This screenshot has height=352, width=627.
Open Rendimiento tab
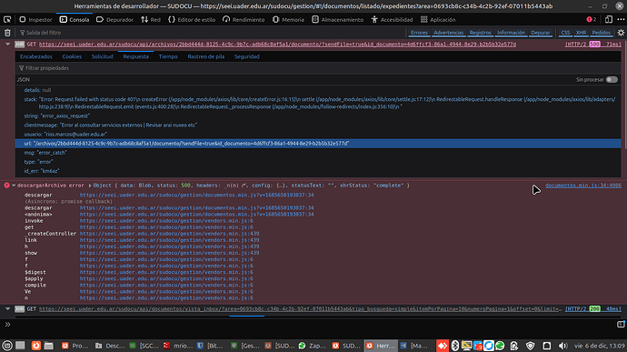(x=244, y=19)
